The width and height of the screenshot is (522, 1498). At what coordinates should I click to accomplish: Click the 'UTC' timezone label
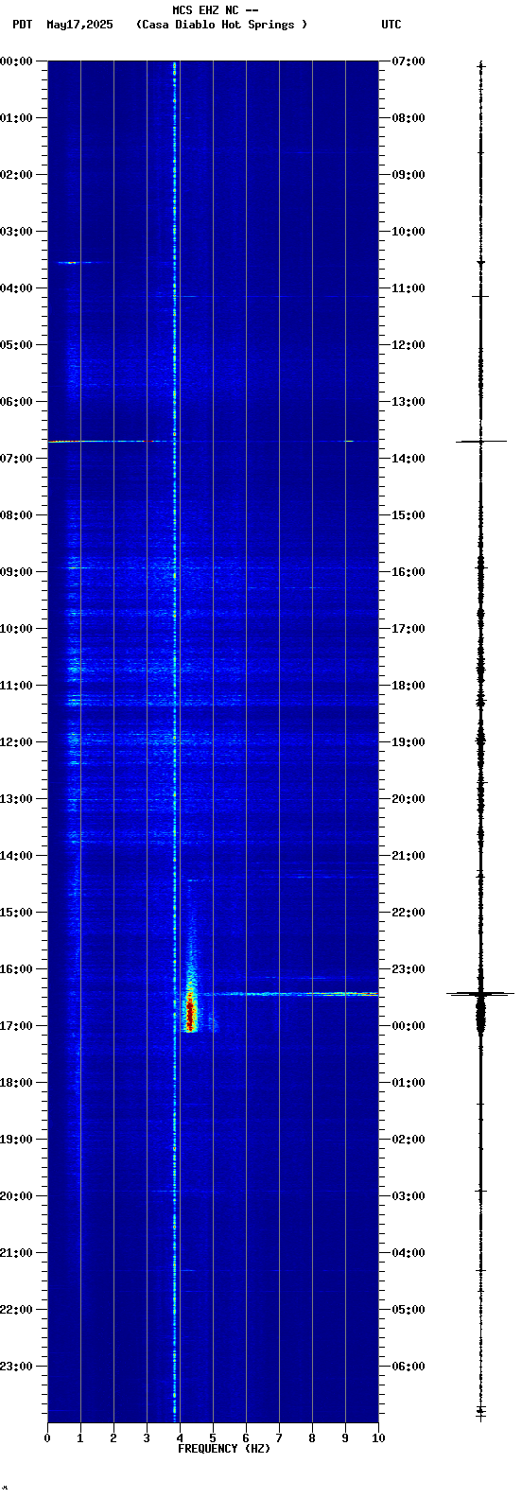coord(391,25)
